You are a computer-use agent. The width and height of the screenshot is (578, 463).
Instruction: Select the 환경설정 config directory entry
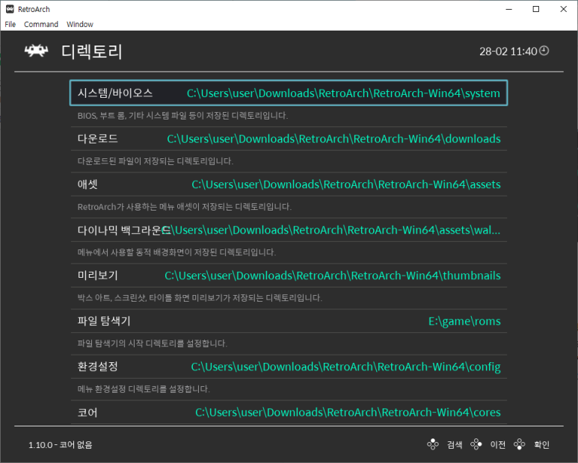point(289,367)
